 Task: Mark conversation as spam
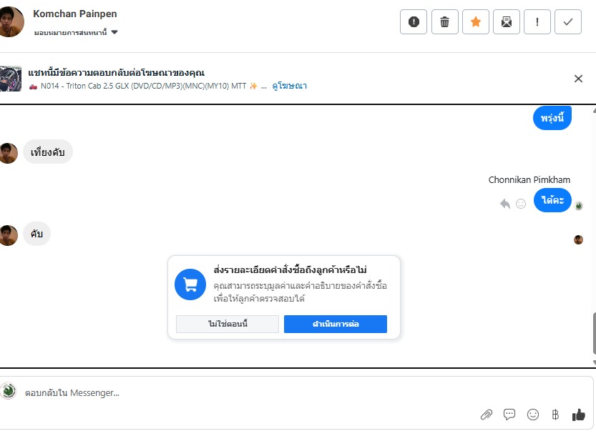pos(414,21)
